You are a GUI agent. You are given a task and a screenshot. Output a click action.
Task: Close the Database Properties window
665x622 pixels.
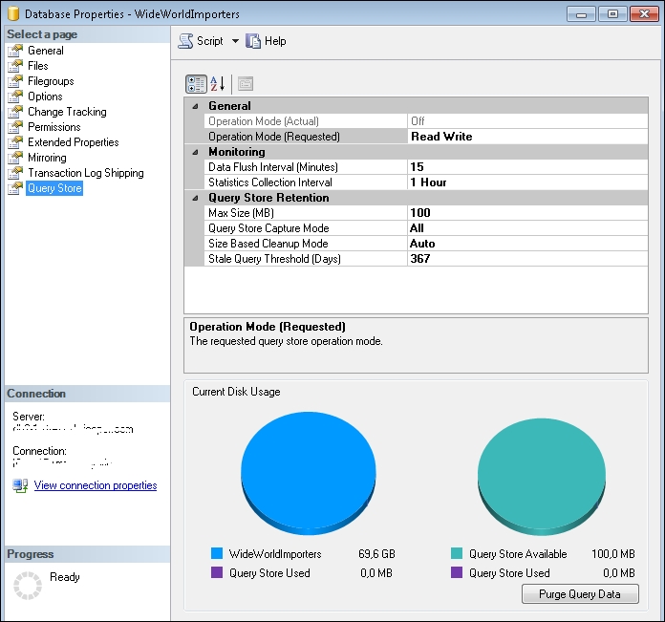644,14
